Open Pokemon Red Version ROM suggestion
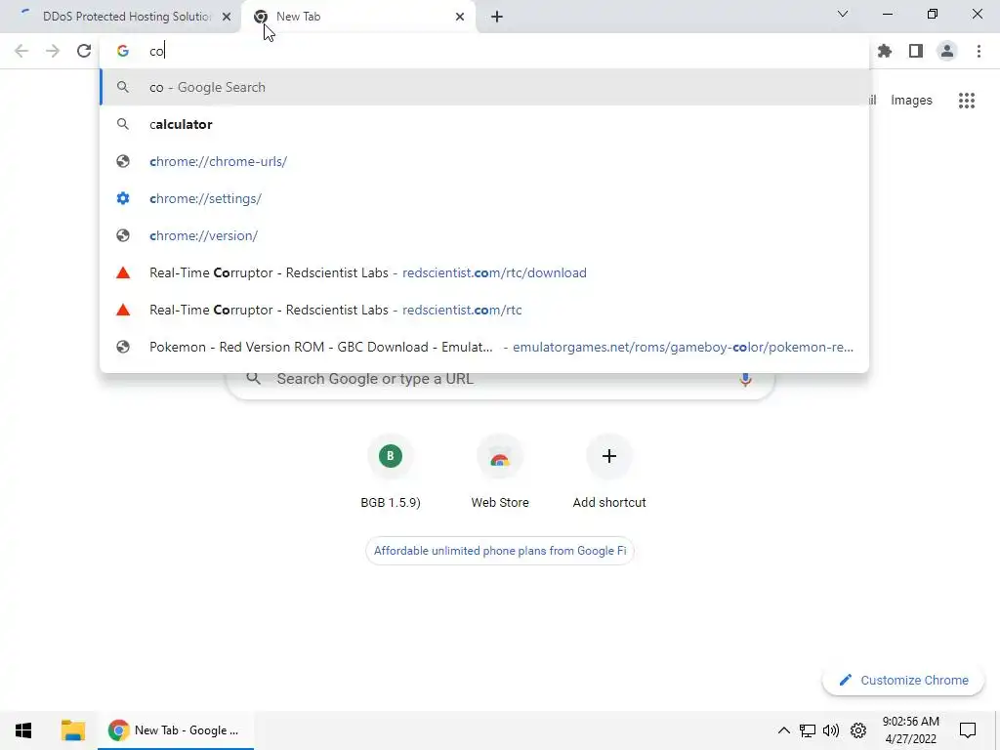The width and height of the screenshot is (1000, 750). click(x=484, y=347)
